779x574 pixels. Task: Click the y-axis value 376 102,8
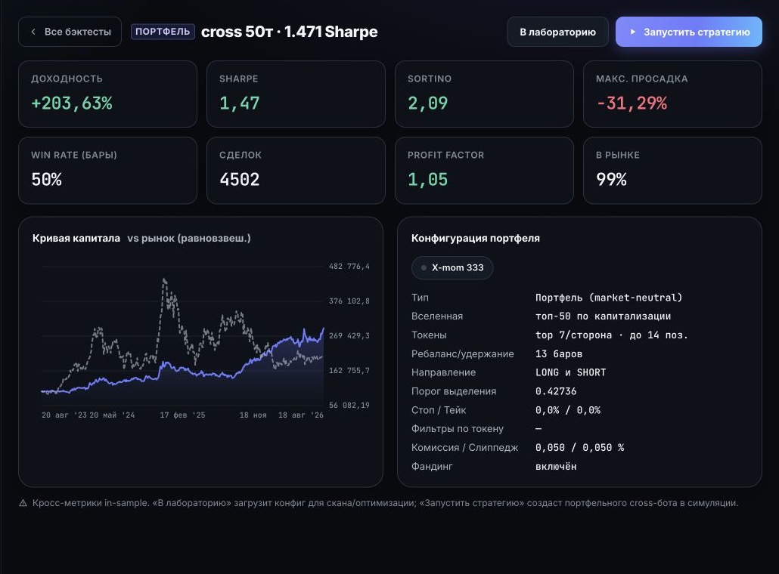click(349, 301)
